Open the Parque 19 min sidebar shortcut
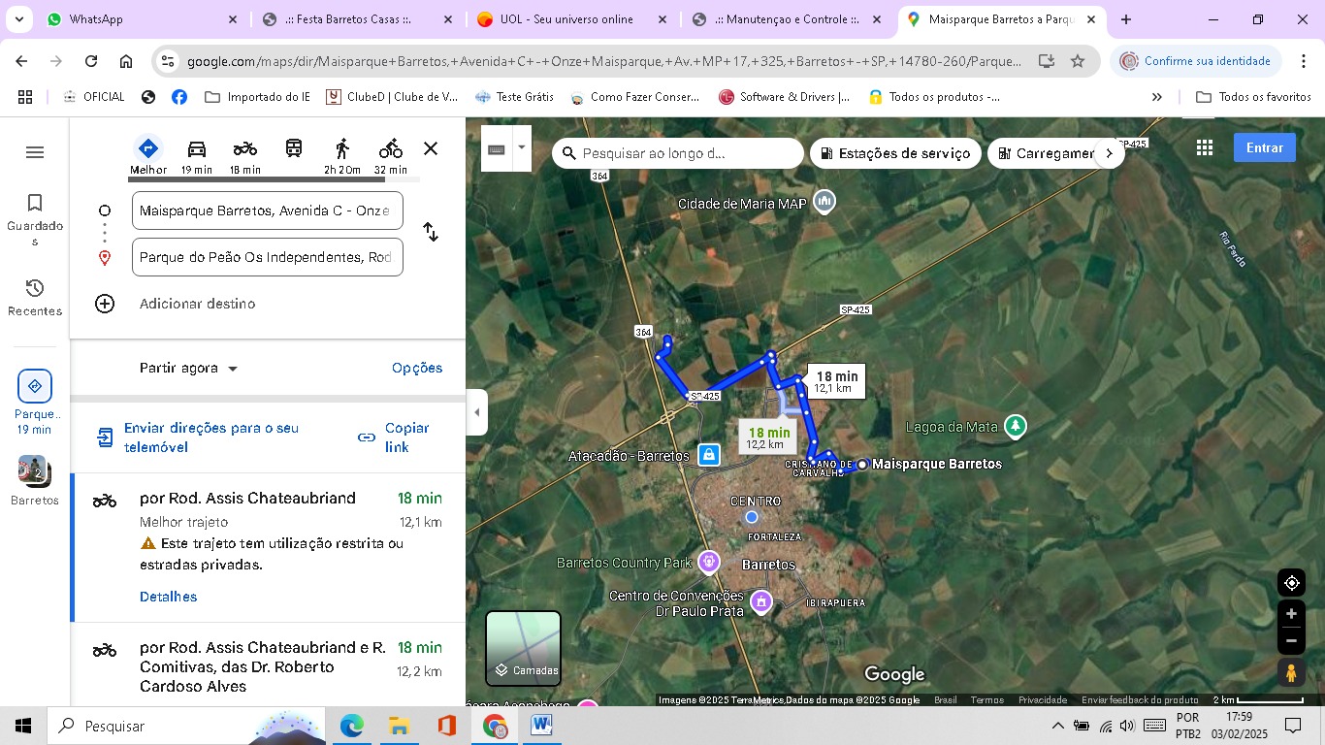 click(x=35, y=402)
